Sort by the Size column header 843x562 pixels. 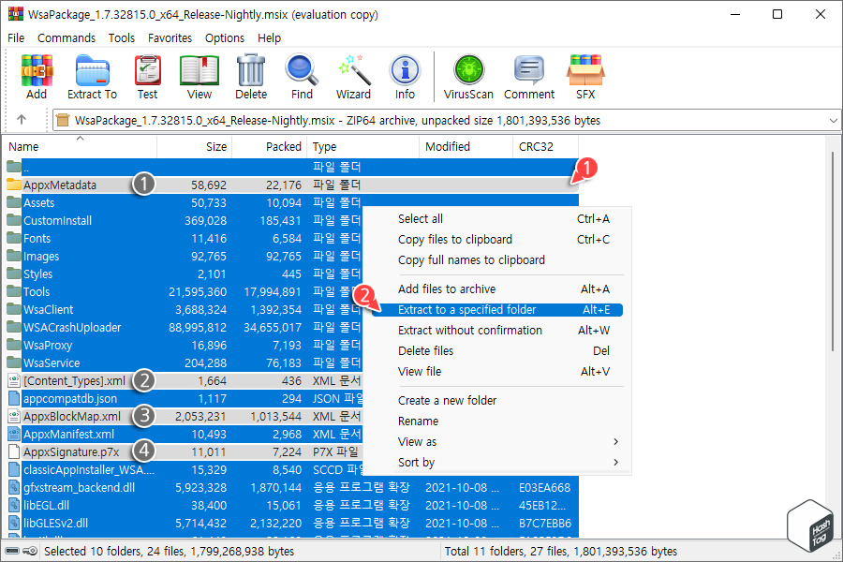[x=194, y=147]
